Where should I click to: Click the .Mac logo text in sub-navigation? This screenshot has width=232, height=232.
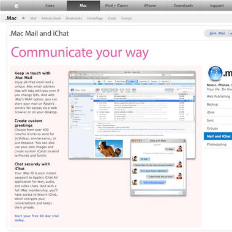[x=11, y=18]
